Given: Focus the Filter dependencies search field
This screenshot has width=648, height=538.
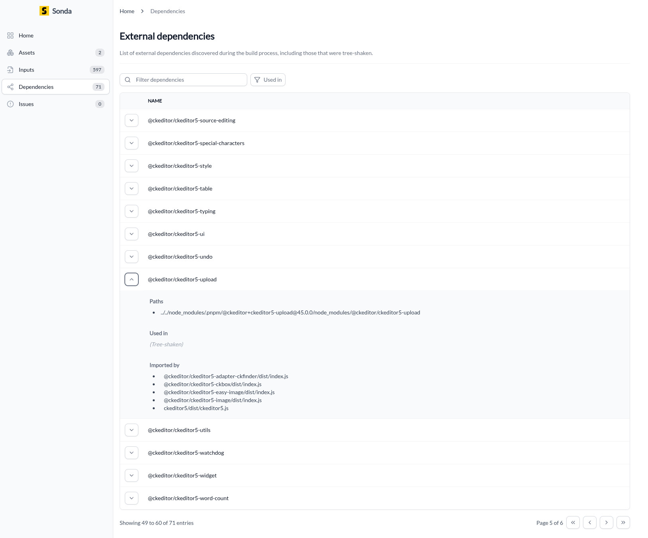Looking at the screenshot, I should pyautogui.click(x=183, y=80).
